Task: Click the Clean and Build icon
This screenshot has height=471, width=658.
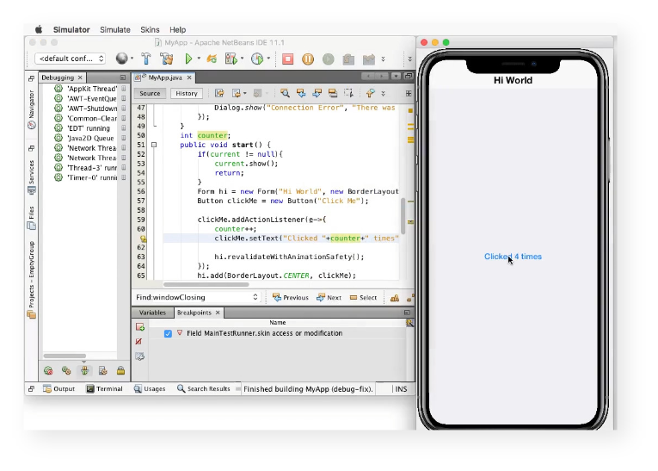Action: coord(167,59)
